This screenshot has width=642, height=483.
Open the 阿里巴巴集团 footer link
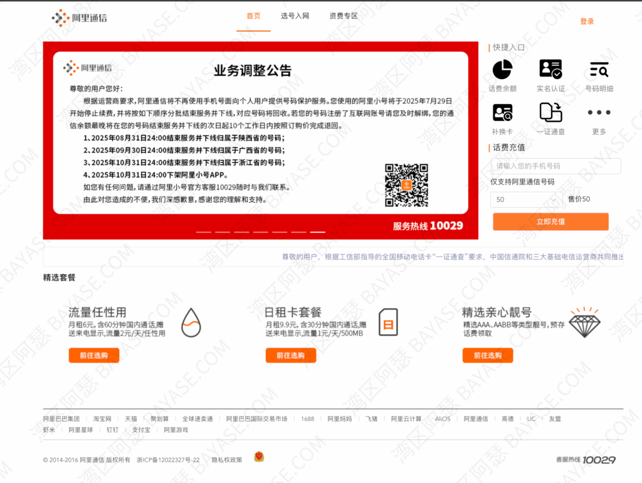[x=61, y=418]
